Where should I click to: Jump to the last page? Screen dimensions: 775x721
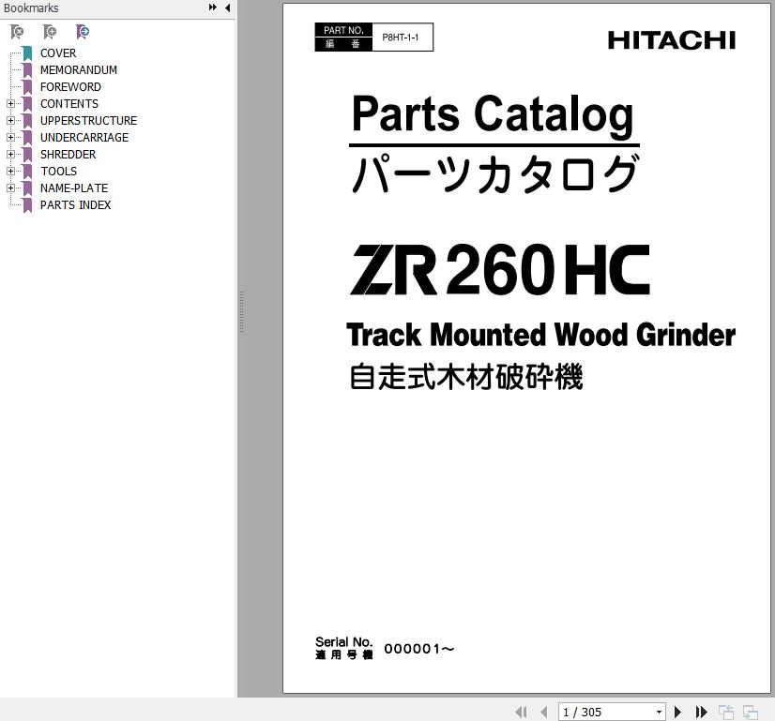click(702, 712)
